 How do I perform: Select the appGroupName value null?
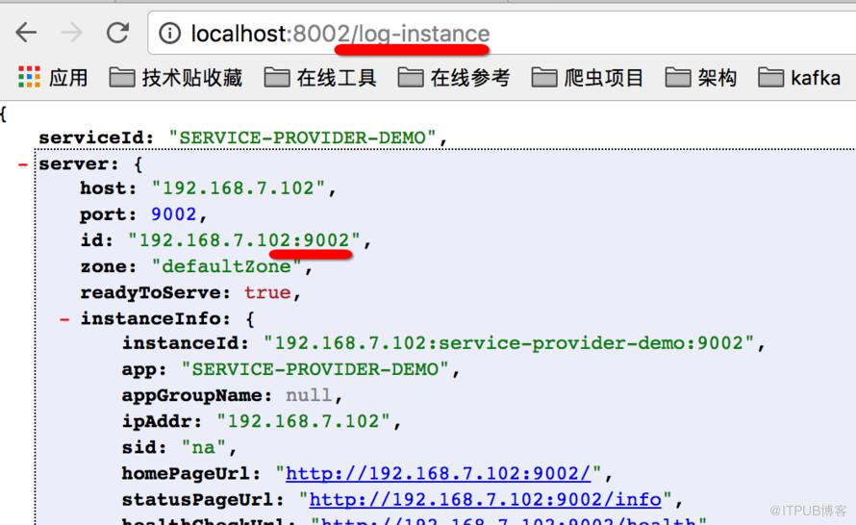[x=309, y=395]
